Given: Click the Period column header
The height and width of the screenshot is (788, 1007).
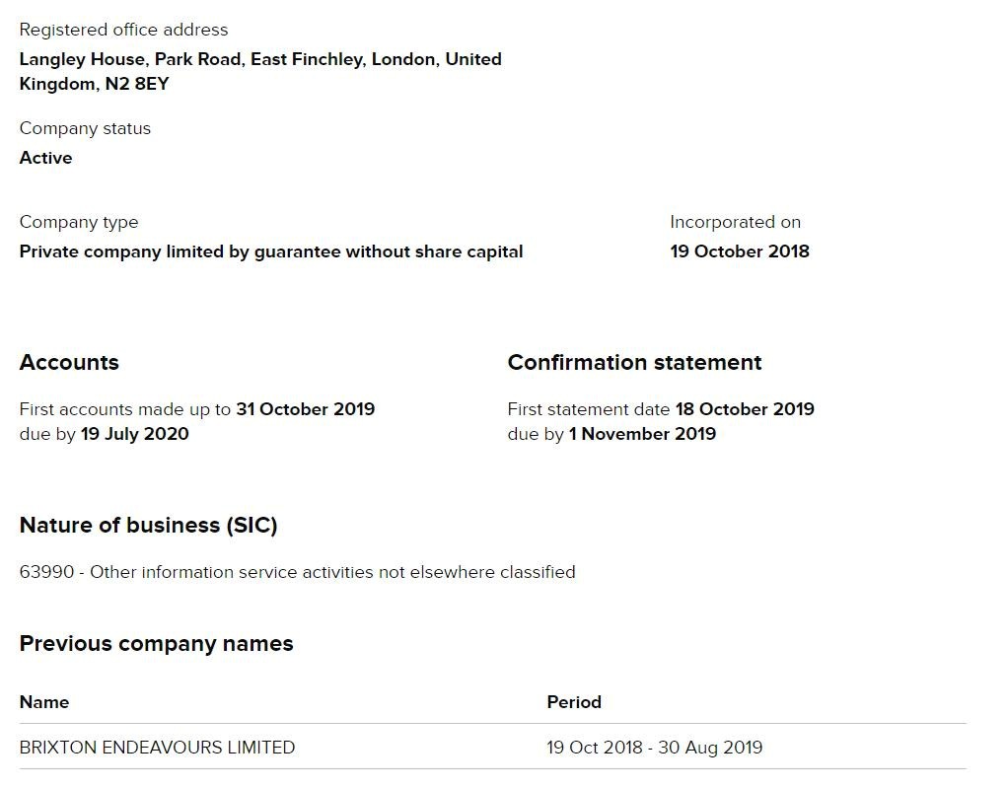Looking at the screenshot, I should (x=574, y=702).
